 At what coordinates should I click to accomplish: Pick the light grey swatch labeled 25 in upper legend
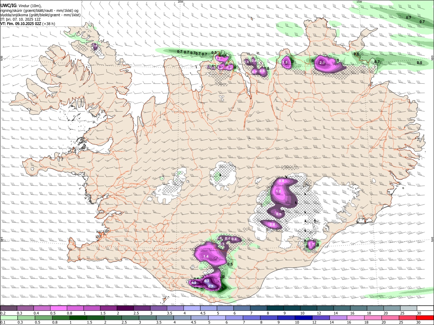409,308
